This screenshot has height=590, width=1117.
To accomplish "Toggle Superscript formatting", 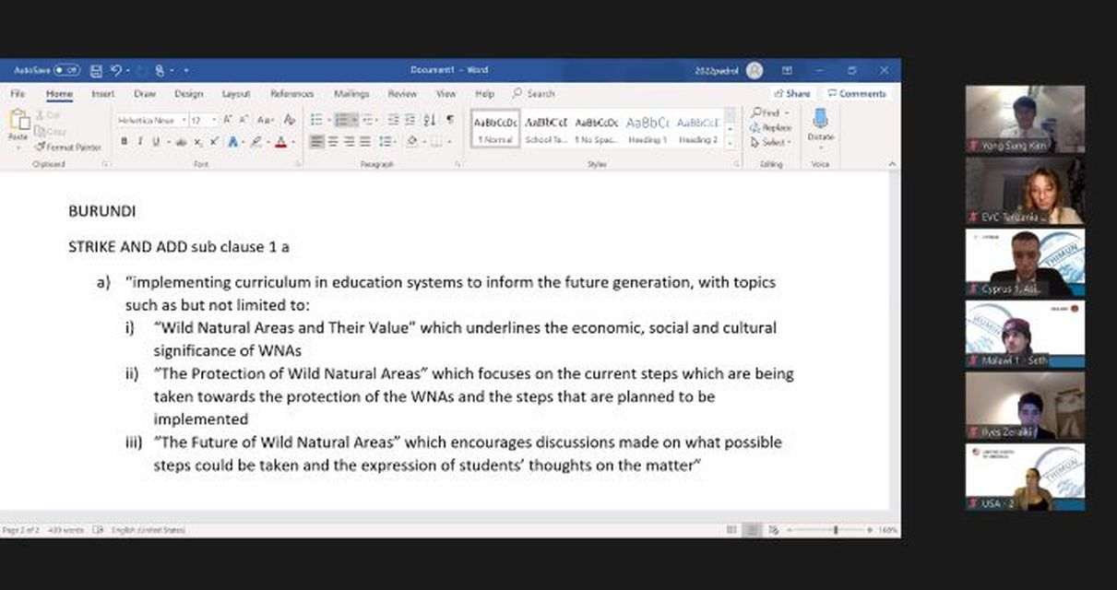I will click(x=214, y=142).
